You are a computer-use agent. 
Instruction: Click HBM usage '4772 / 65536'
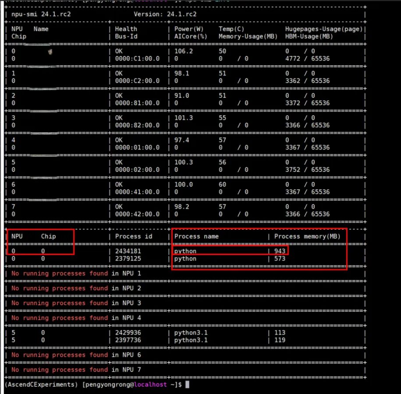(307, 59)
